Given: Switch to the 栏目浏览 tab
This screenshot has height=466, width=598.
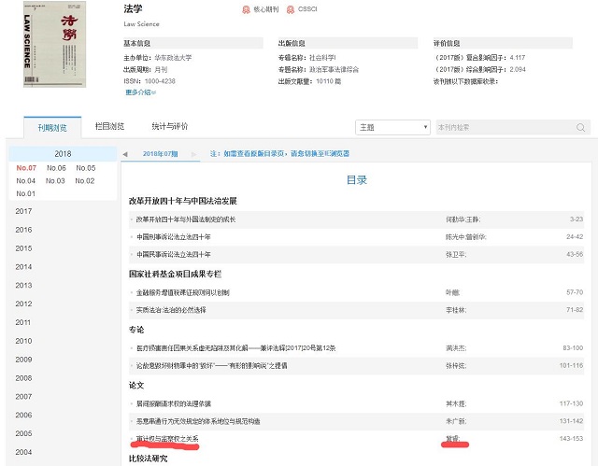Looking at the screenshot, I should [109, 126].
